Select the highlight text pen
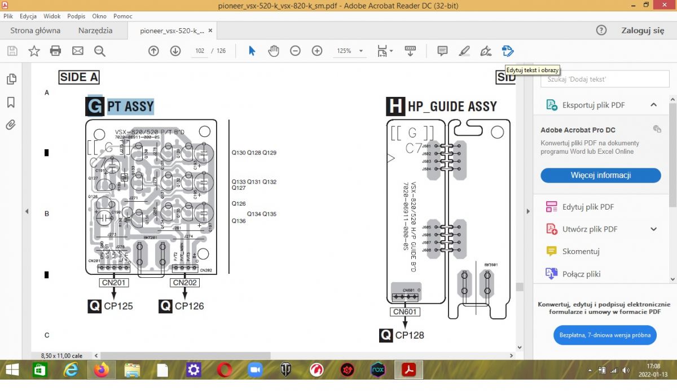Viewport: 677px width, 391px height. coord(464,51)
